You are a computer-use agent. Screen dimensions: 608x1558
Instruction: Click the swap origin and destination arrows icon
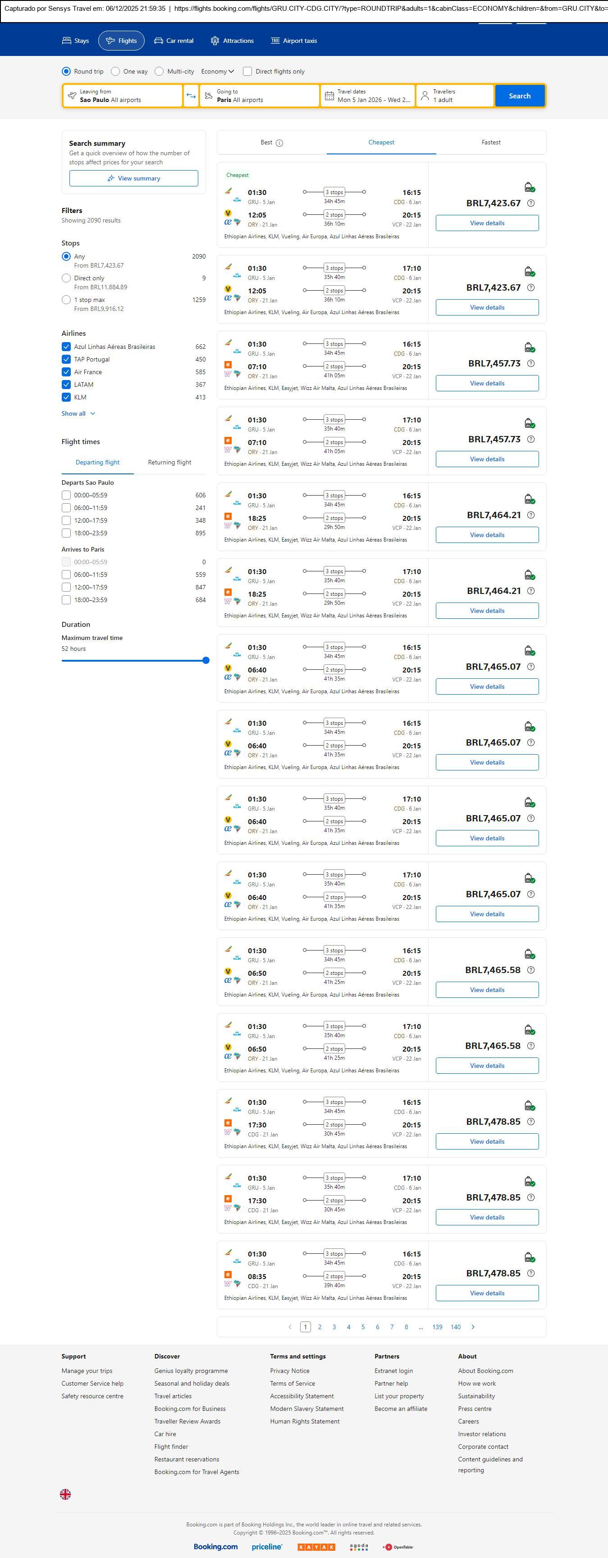pos(191,96)
